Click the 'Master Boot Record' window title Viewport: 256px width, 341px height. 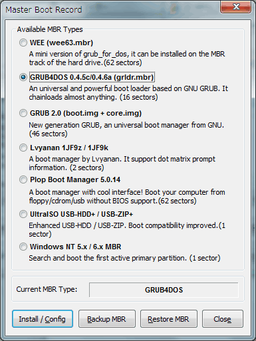[44, 10]
